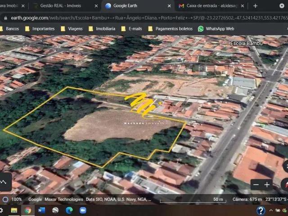Open the Importantes bookmark folder
The image size is (288, 216).
tap(40, 29)
